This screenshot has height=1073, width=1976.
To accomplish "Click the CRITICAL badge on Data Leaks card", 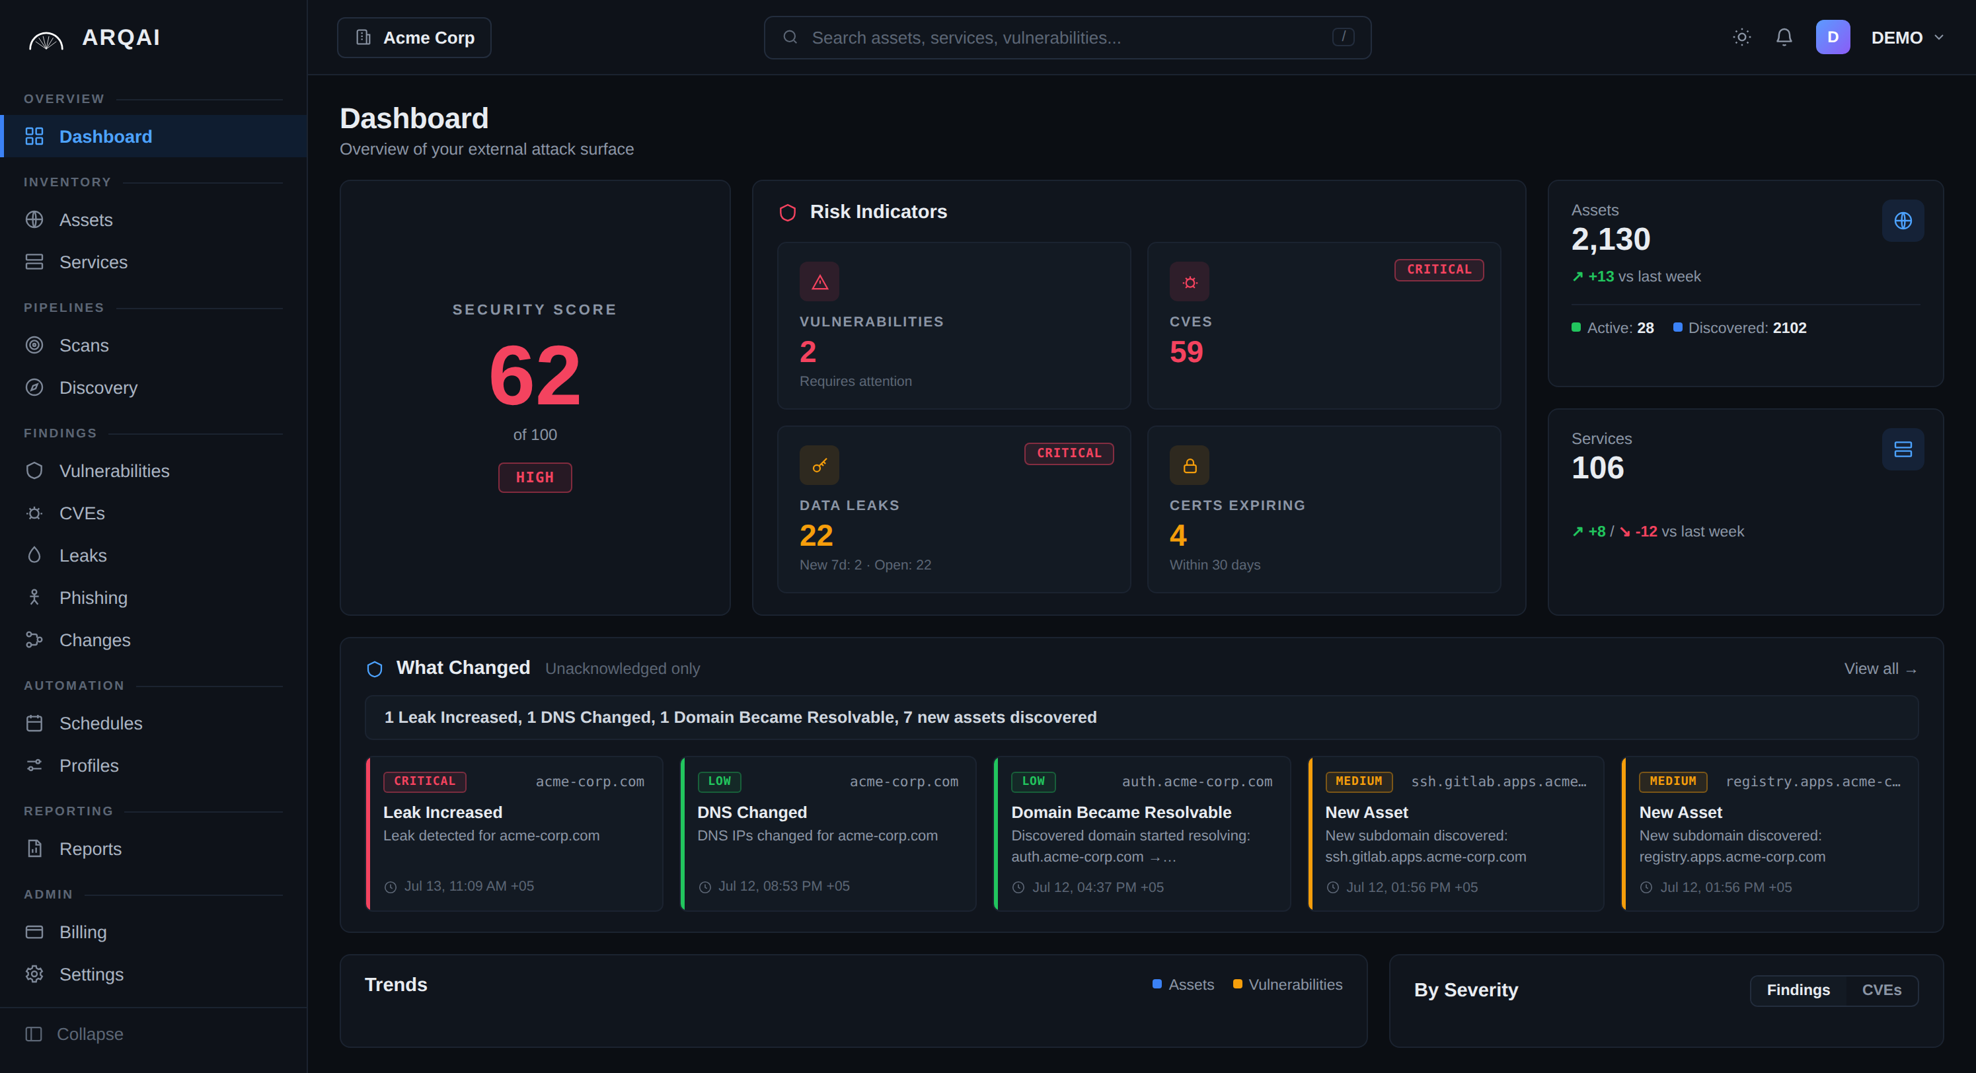I will click(1069, 453).
